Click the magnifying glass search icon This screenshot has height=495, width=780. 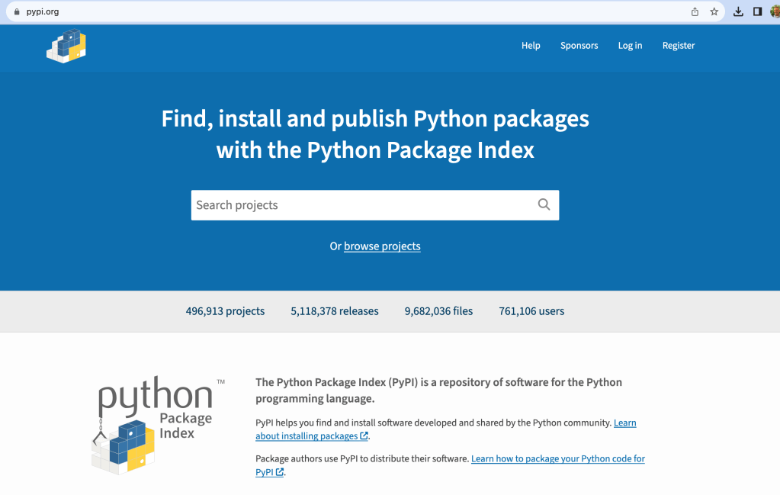(x=544, y=204)
